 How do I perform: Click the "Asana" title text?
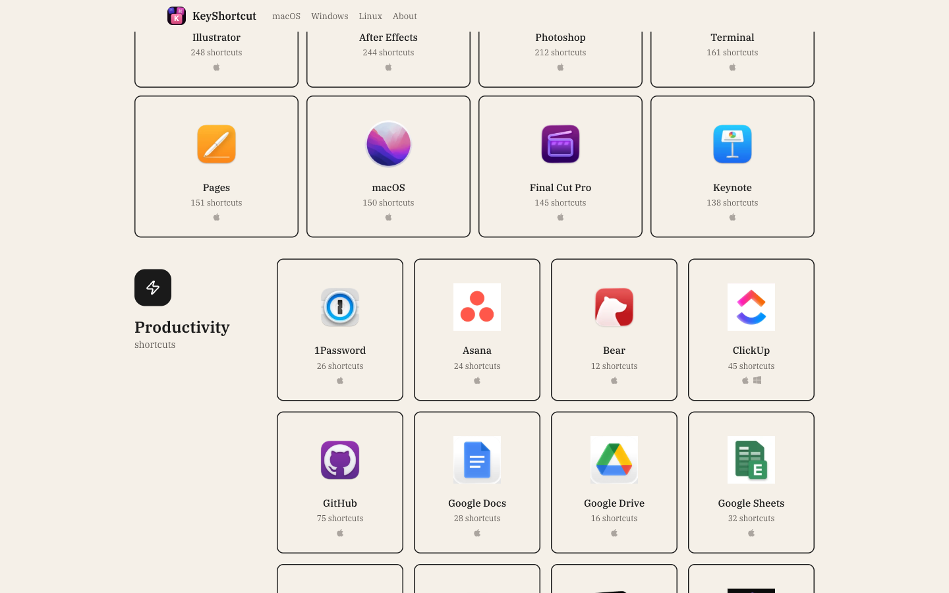[477, 351]
